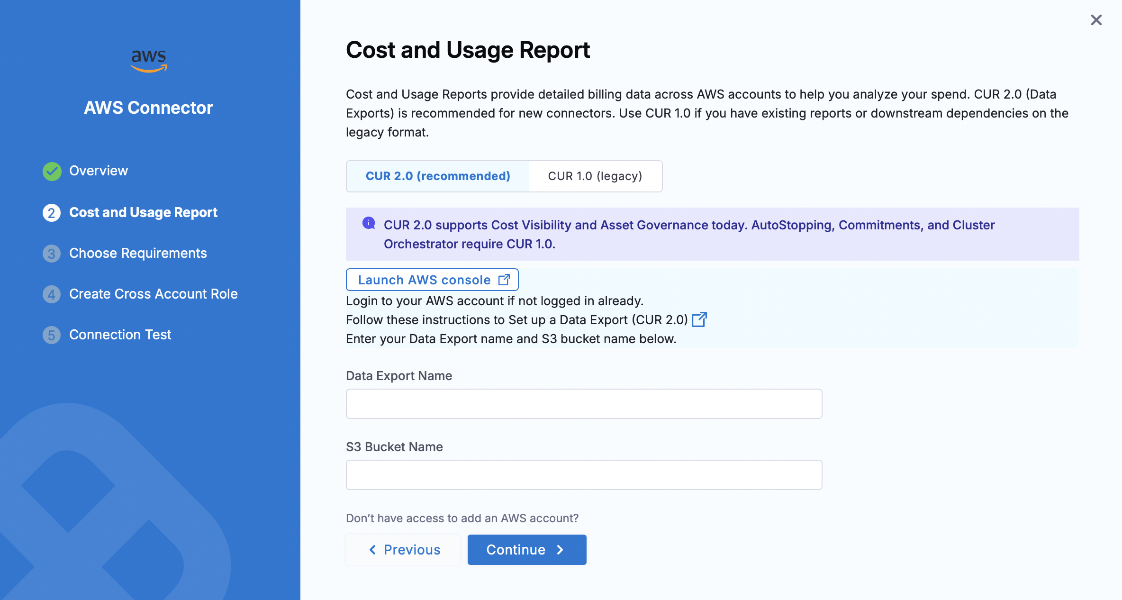This screenshot has width=1122, height=600.
Task: Click the step 4 number badge
Action: pyautogui.click(x=52, y=294)
